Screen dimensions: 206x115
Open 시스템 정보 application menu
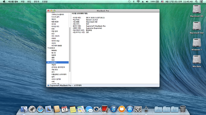[13, 2]
